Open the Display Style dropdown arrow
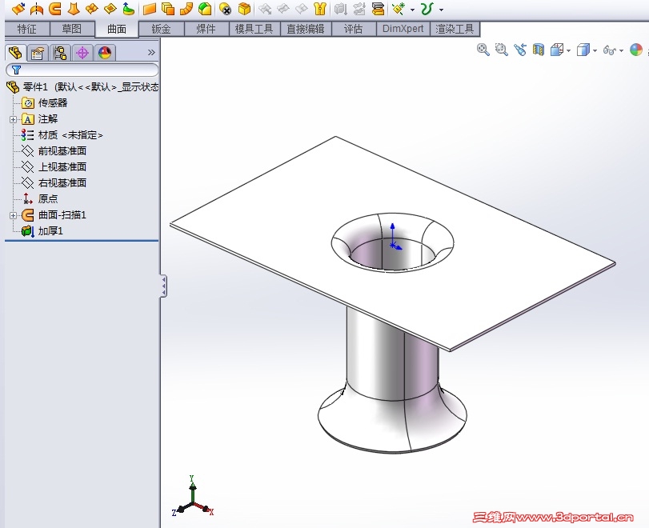 point(595,51)
